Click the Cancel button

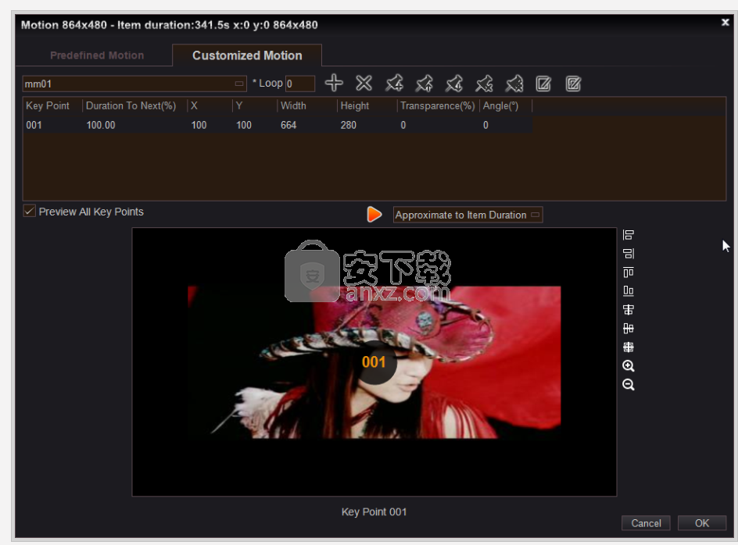pos(646,523)
